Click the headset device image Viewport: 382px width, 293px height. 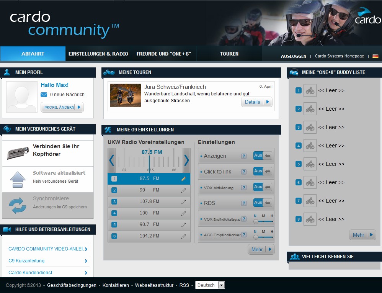click(x=18, y=153)
